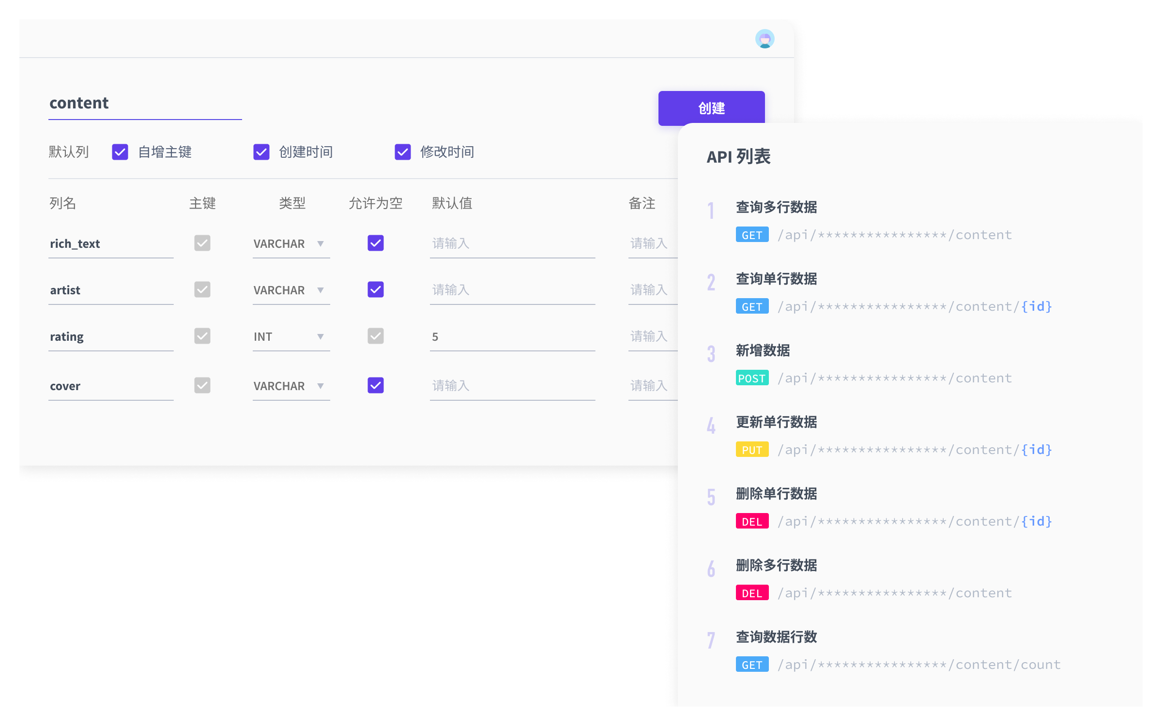Toggle the 创建时间 checkbox

pyautogui.click(x=261, y=152)
